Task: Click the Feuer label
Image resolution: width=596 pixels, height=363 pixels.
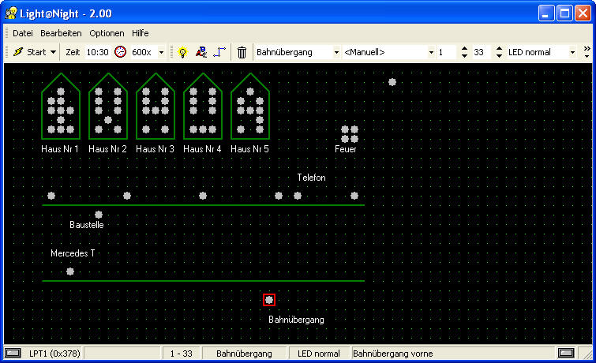Action: click(x=346, y=149)
